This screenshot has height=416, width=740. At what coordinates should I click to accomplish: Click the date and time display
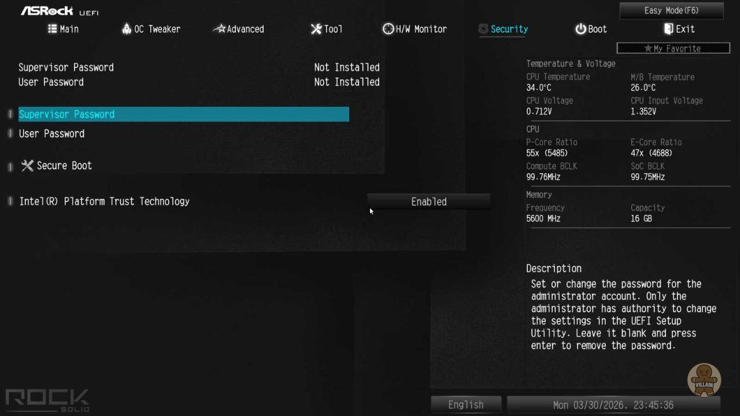(613, 404)
